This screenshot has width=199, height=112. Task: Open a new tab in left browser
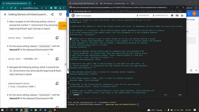click(x=35, y=3)
